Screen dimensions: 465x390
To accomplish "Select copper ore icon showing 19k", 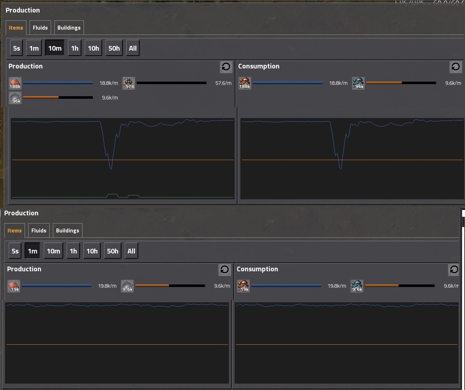I will click(243, 286).
